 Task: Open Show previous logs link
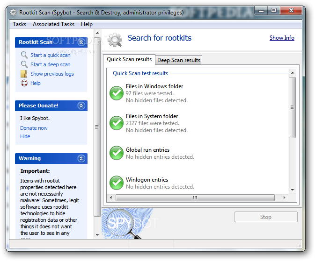coord(52,74)
